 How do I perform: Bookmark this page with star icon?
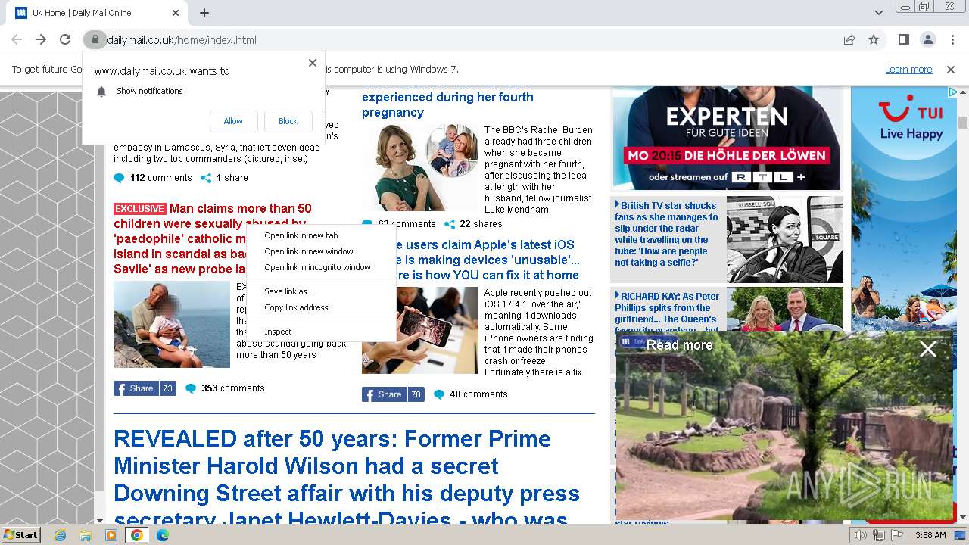point(874,40)
